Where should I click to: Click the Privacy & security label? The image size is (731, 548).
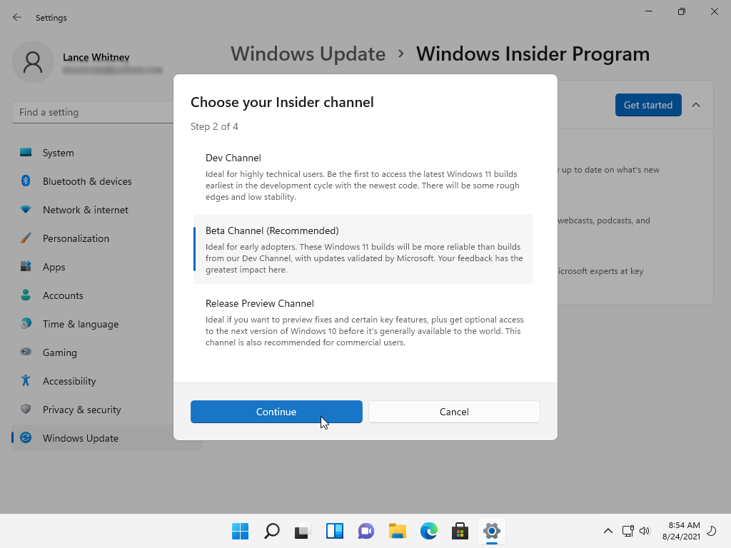tap(82, 410)
